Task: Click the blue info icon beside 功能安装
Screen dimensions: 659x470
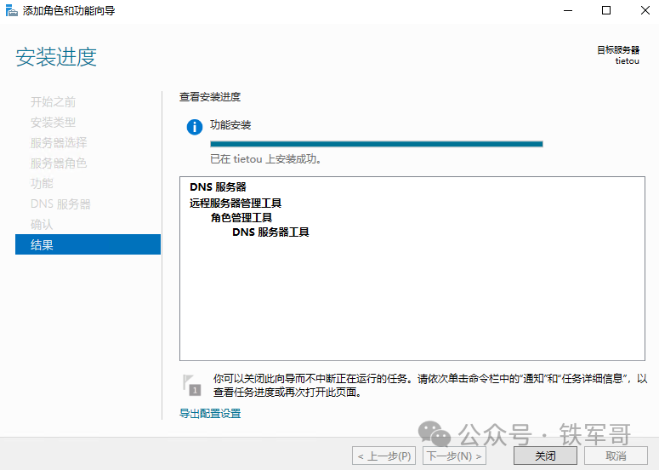Action: [x=194, y=127]
